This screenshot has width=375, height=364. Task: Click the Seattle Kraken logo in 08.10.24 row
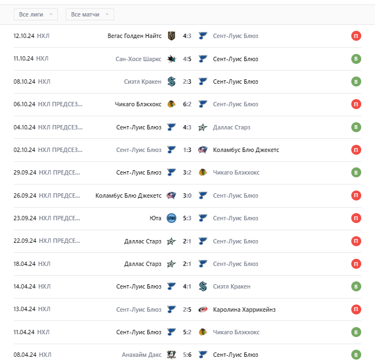(172, 82)
